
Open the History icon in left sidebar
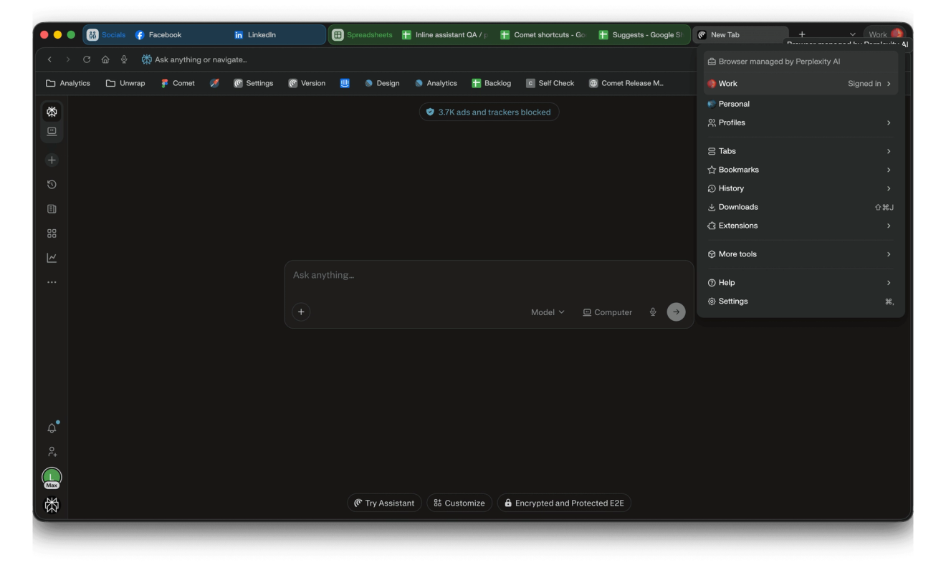click(x=52, y=185)
